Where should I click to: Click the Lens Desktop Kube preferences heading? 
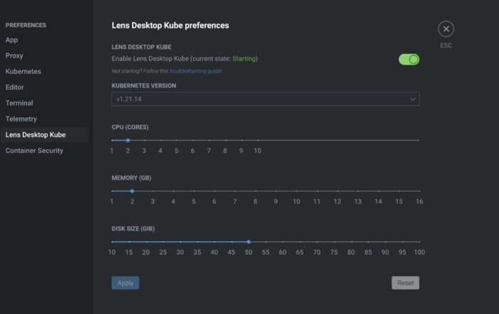click(x=170, y=26)
